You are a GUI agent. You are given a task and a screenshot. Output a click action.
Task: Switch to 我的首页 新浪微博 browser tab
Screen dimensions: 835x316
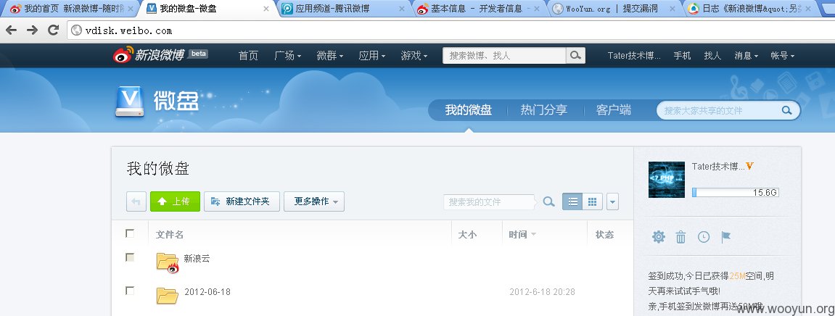pos(70,9)
